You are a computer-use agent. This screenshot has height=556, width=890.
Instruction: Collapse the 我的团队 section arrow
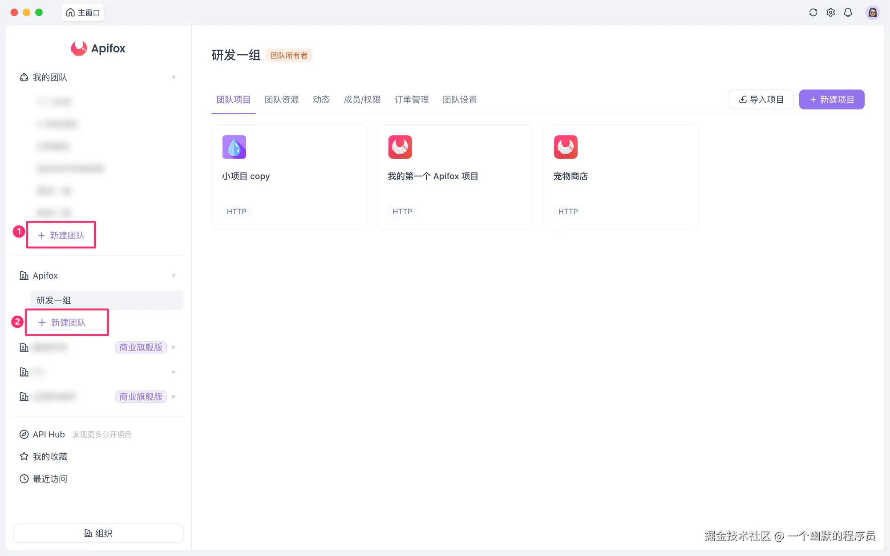point(174,77)
